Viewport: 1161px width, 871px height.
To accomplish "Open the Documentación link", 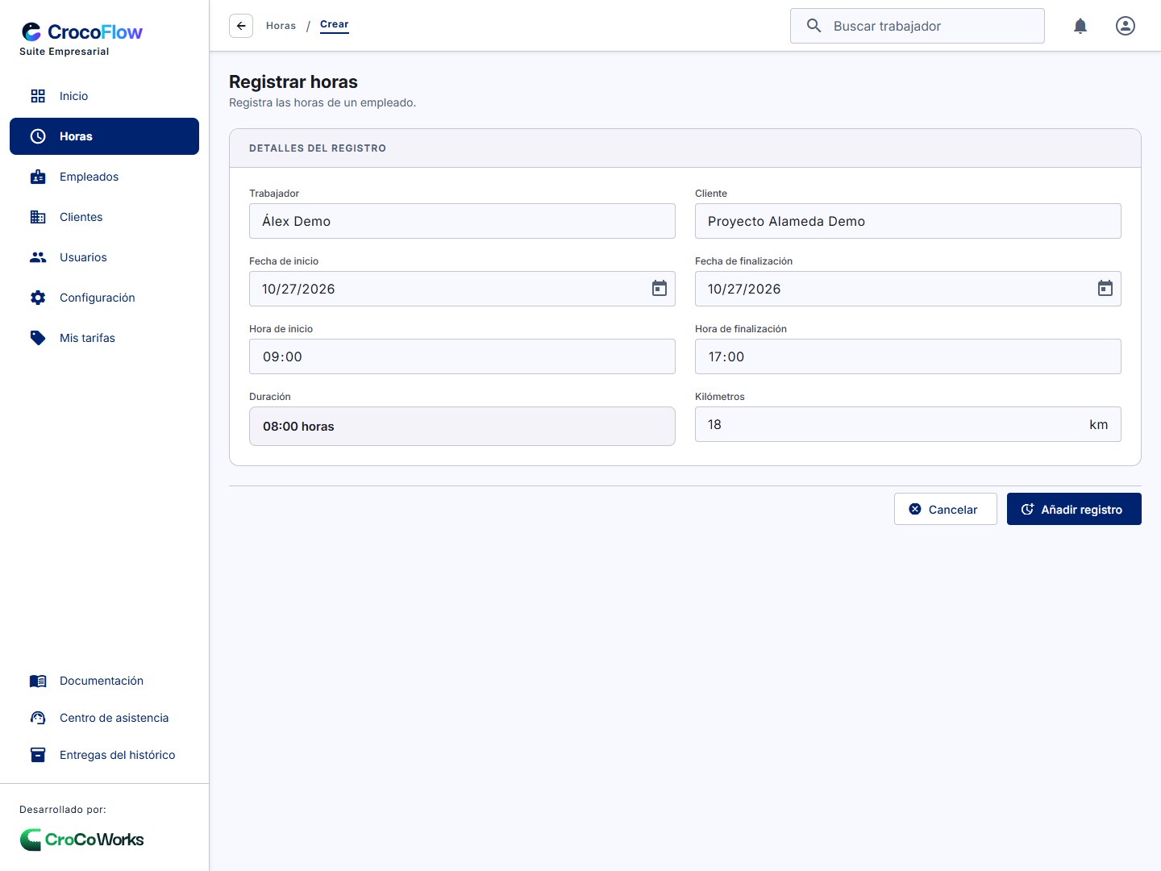I will point(104,681).
